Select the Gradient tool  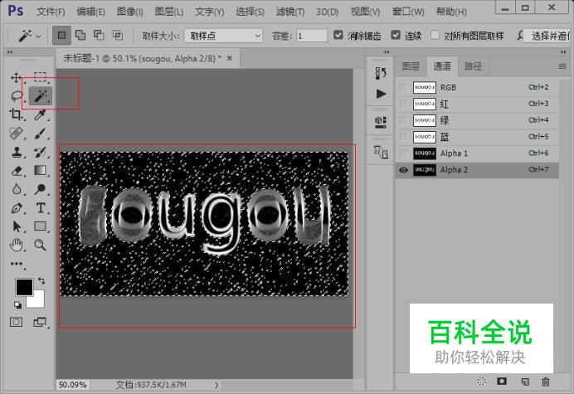pos(40,171)
